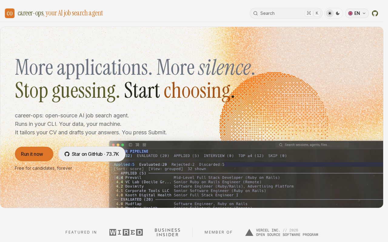Image resolution: width=388 pixels, height=242 pixels.
Task: Click the 'Run it now' button
Action: 34,154
